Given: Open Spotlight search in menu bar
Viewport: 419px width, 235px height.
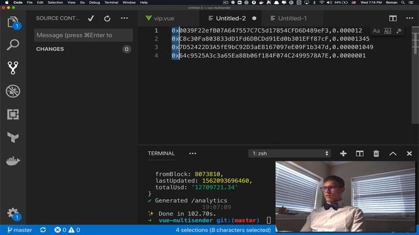Looking at the screenshot, I should point(403,3).
